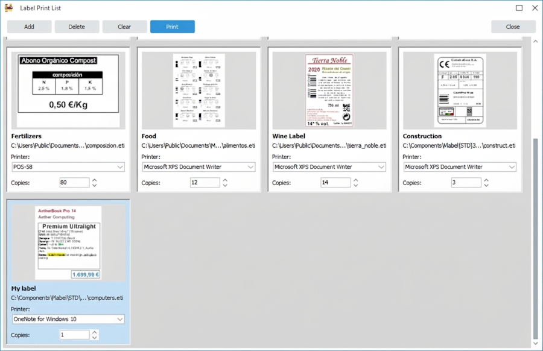Select the Tierra Noble wine label thumbnail

click(329, 90)
